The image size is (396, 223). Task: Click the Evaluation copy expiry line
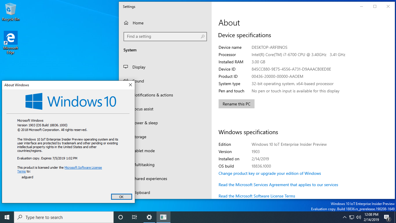pyautogui.click(x=47, y=158)
